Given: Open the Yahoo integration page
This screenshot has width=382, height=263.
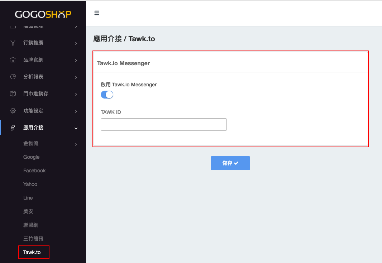Looking at the screenshot, I should 30,184.
